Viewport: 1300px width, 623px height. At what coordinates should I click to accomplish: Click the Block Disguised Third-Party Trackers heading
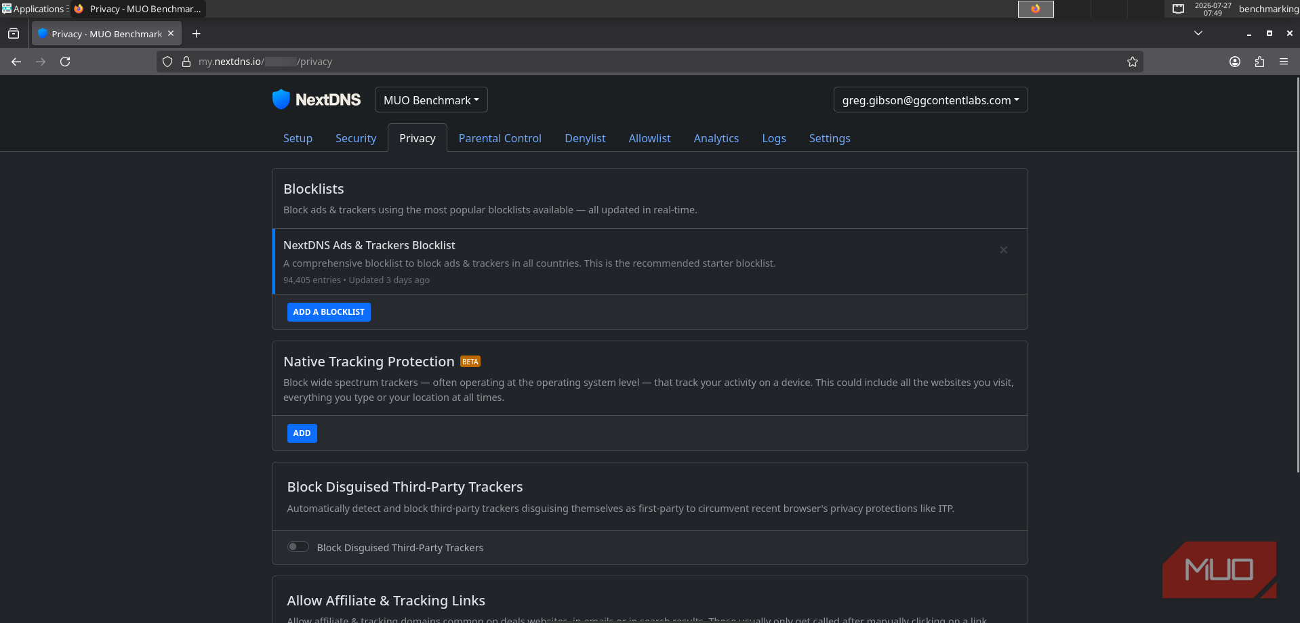click(405, 487)
